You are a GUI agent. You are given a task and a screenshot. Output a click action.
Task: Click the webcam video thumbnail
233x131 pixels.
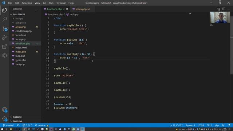point(220,17)
